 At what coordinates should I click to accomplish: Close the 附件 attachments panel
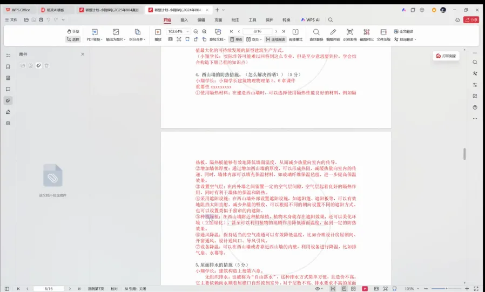(x=83, y=54)
